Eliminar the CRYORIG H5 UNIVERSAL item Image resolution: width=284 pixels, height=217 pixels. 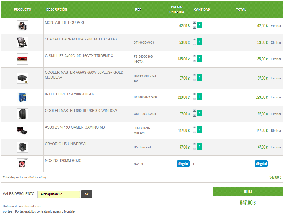coord(276,147)
